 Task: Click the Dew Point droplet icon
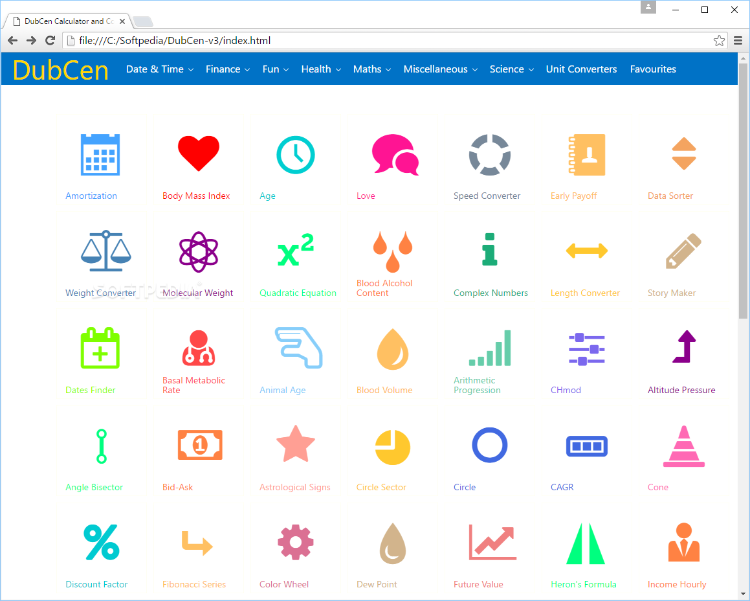(x=393, y=543)
